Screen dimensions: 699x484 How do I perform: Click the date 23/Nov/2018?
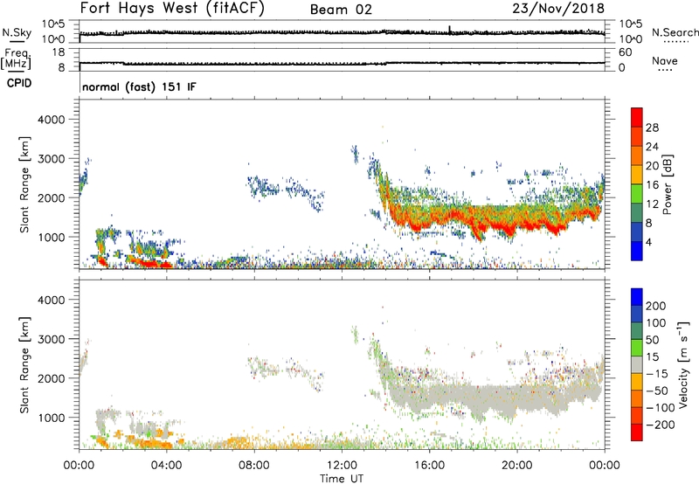point(558,8)
